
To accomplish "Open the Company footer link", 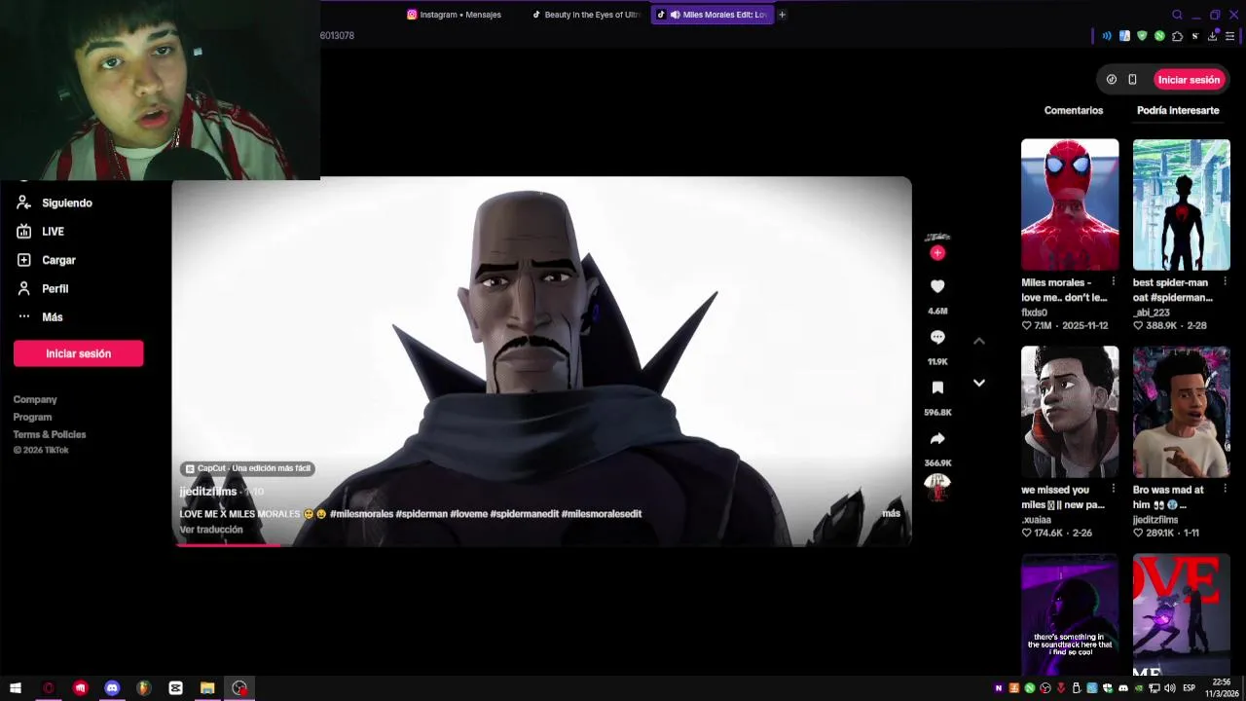I will coord(35,399).
